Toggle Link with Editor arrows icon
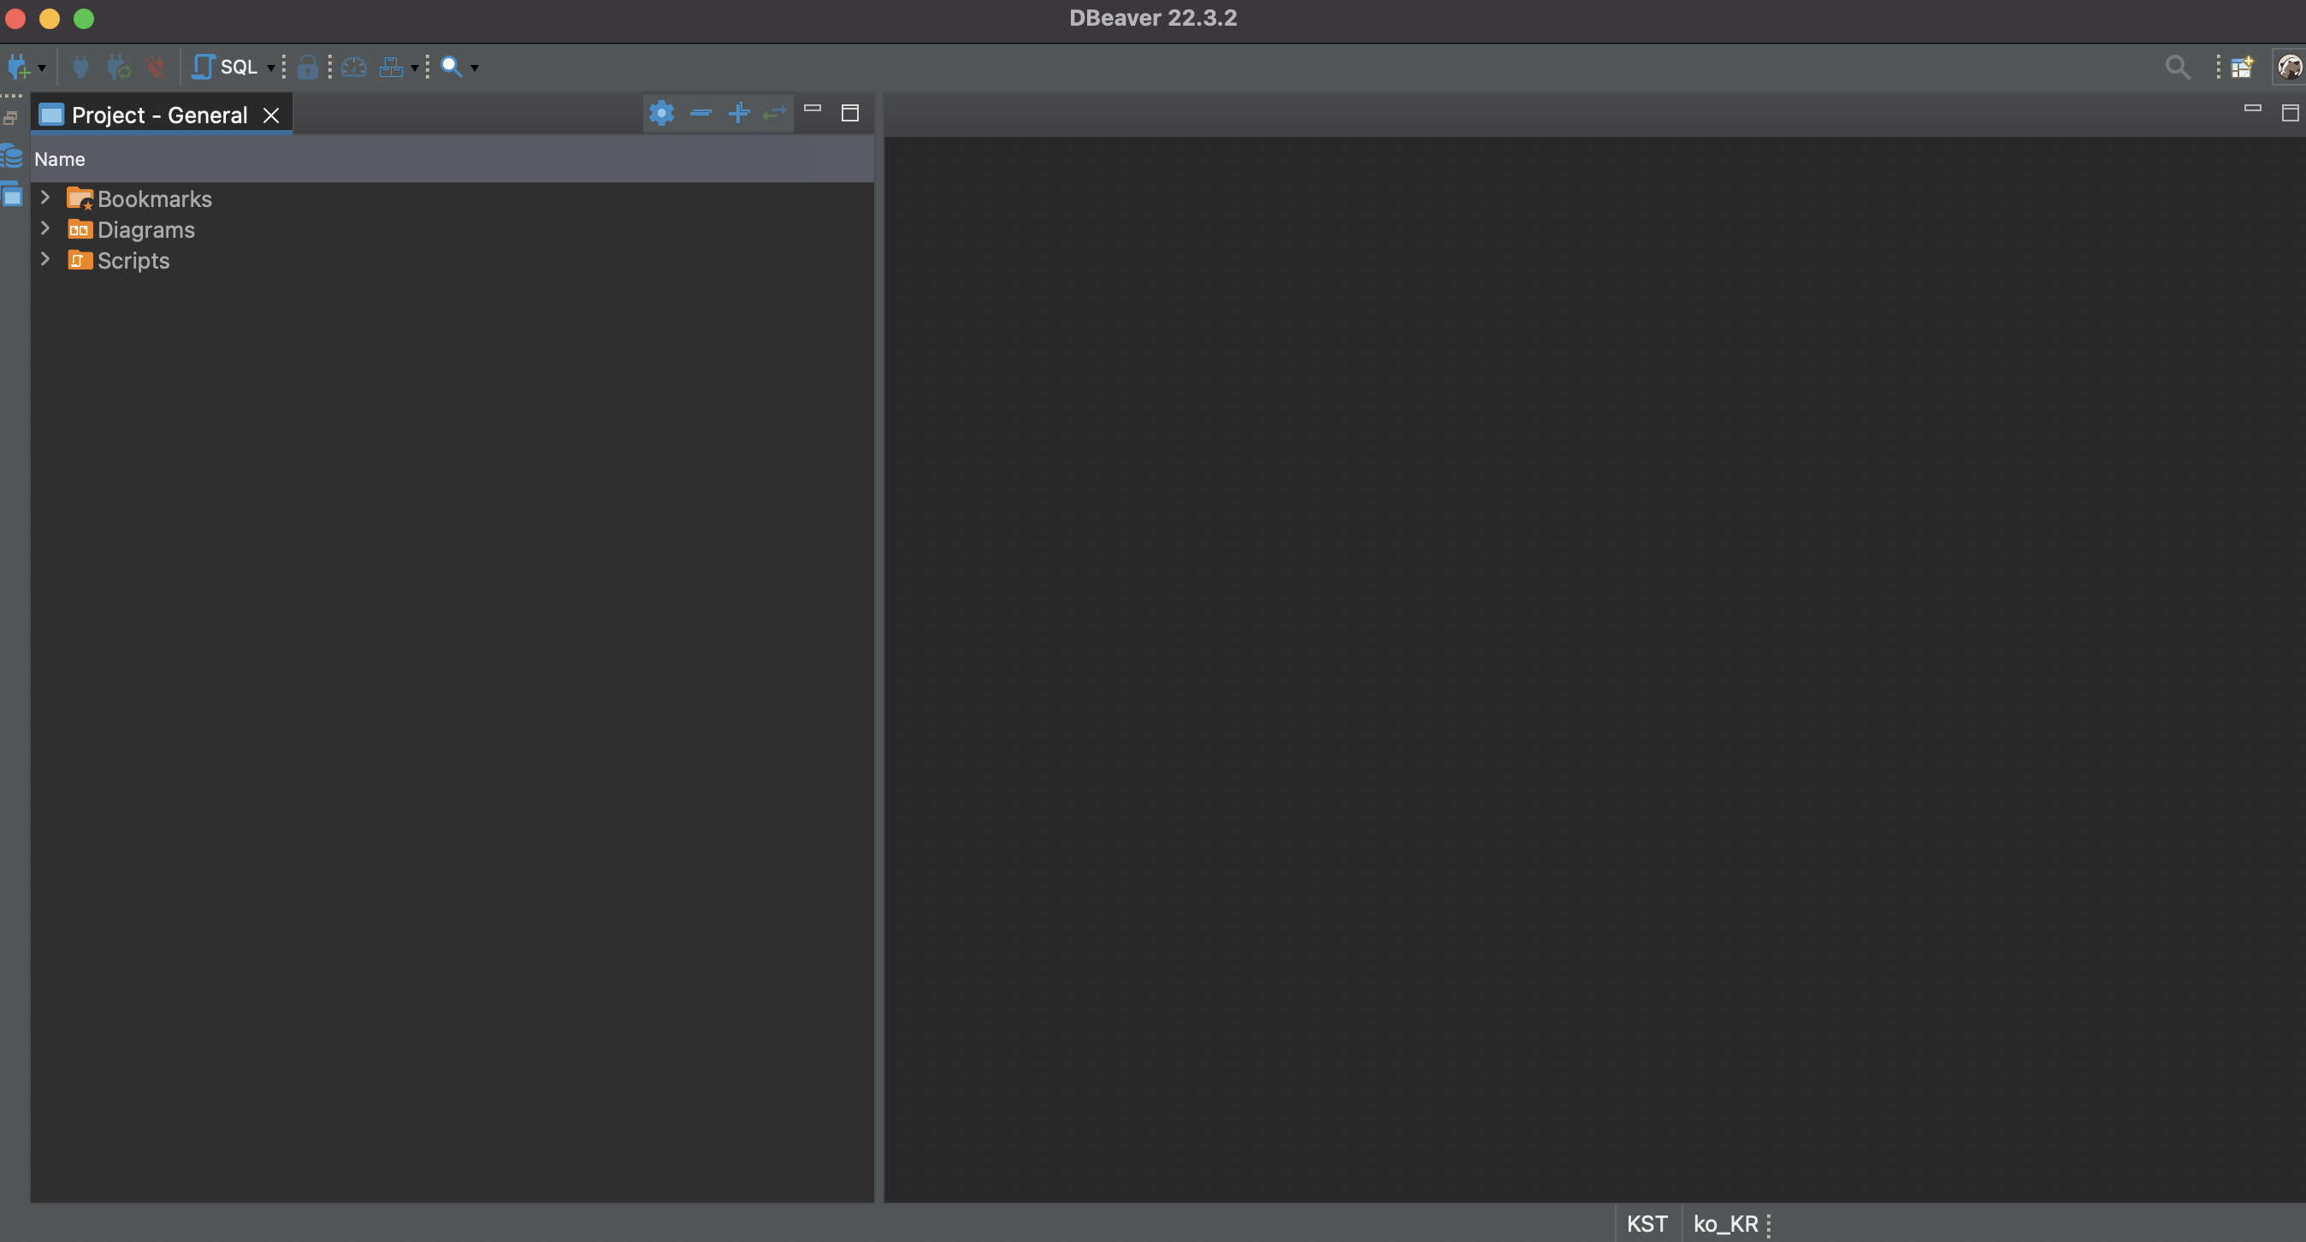Screen dimensions: 2306x1242 click(x=774, y=113)
